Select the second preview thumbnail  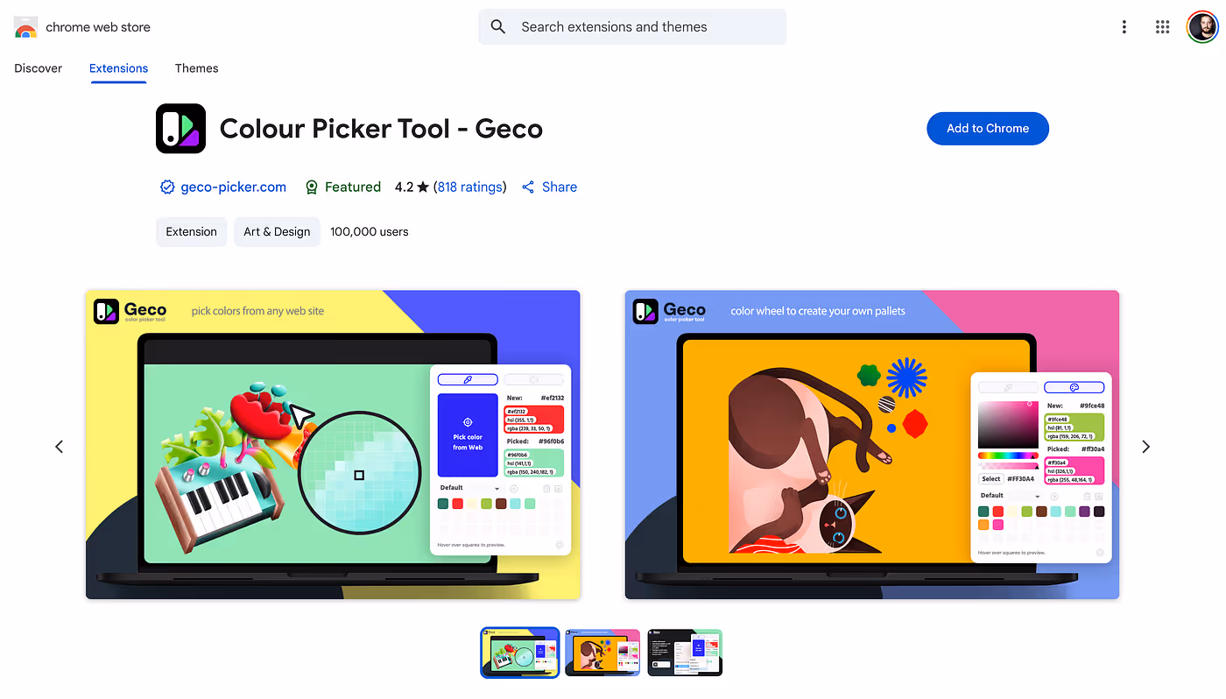(x=602, y=653)
